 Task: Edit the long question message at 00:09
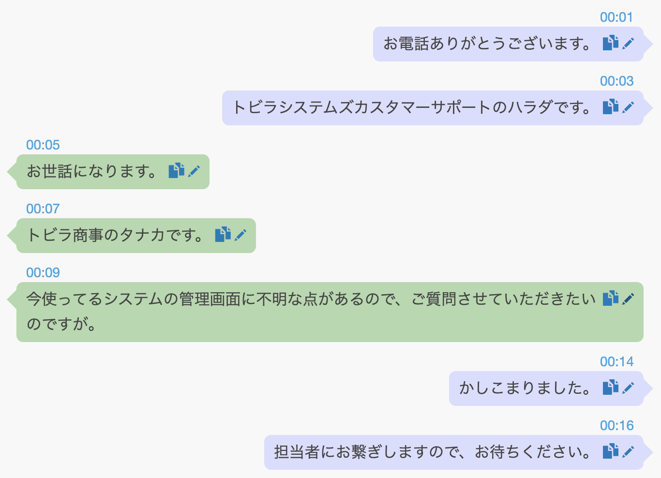(628, 299)
